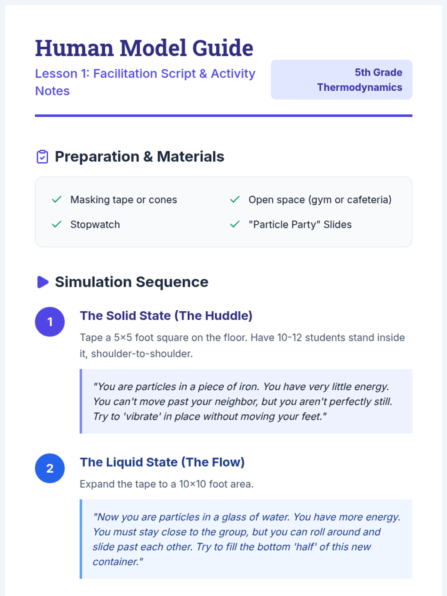The height and width of the screenshot is (596, 447).
Task: Click the 5th Grade Thermodynamics badge
Action: 342,80
